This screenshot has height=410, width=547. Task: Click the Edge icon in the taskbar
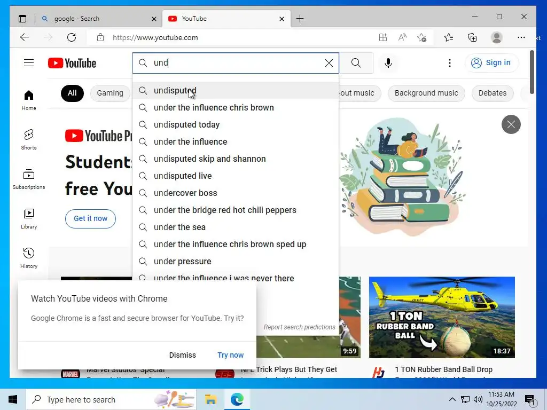pos(237,399)
